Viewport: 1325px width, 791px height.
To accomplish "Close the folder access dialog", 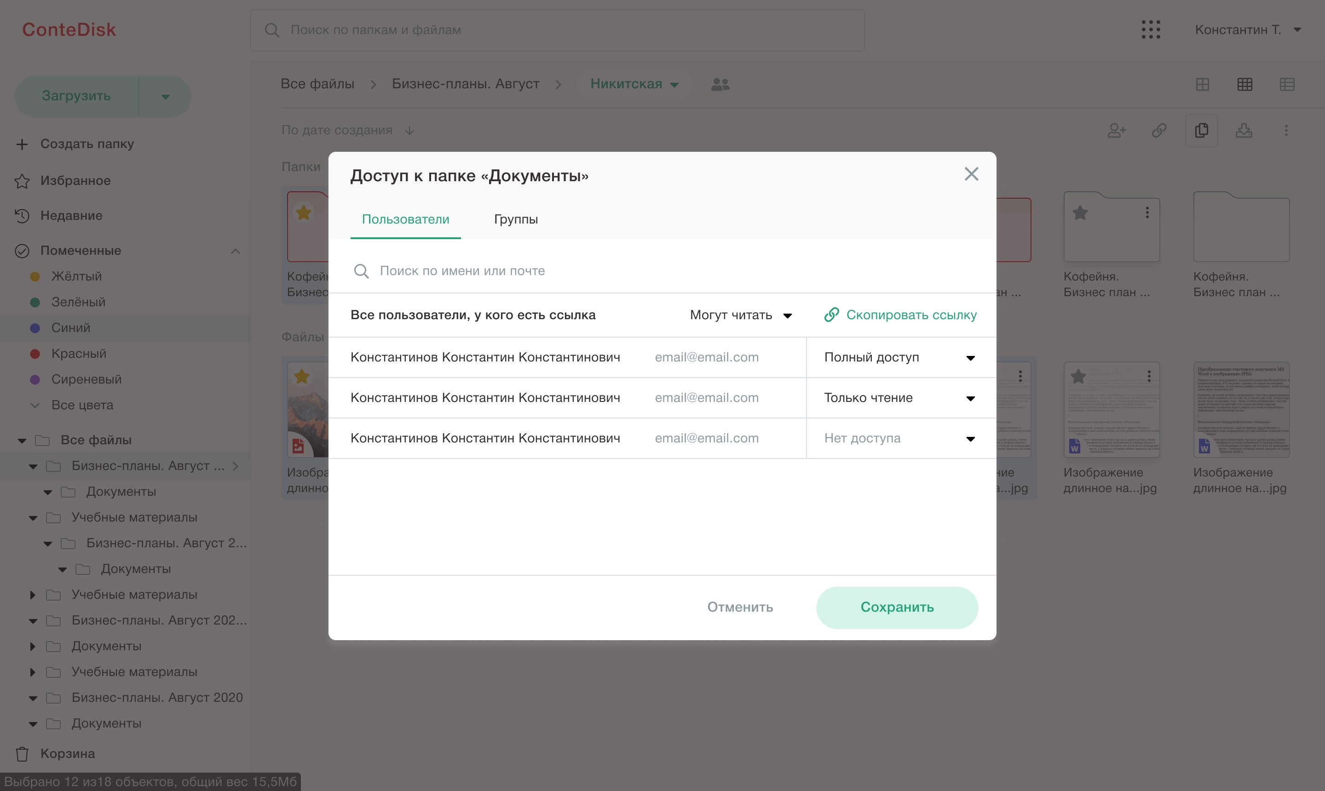I will tap(971, 174).
